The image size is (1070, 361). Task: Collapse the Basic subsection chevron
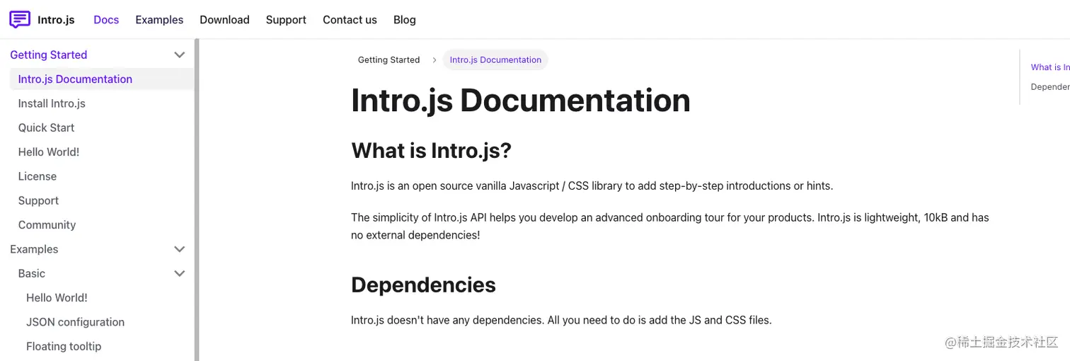tap(180, 273)
